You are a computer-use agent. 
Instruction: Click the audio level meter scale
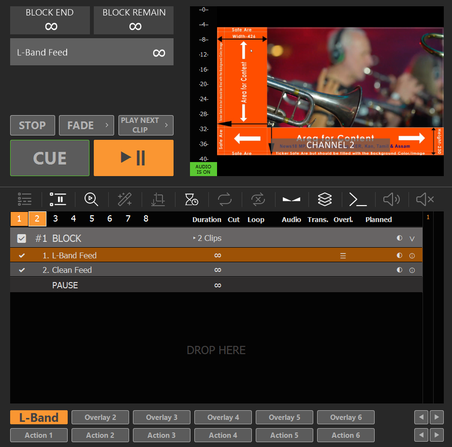pos(204,84)
